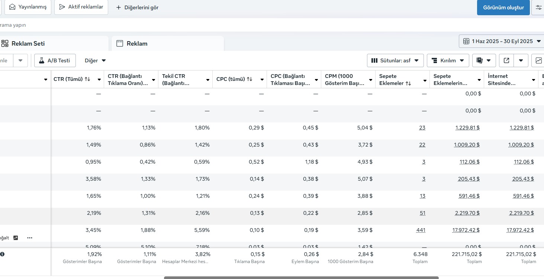The height and width of the screenshot is (279, 544).
Task: Click the info icon in the totals row
Action: (x=2, y=254)
